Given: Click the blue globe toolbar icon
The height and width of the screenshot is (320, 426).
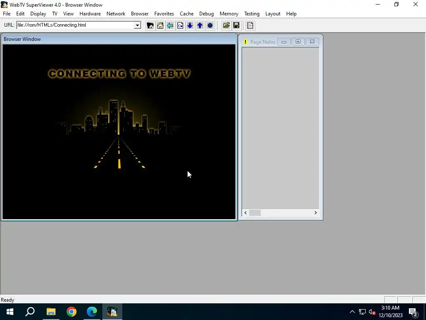Looking at the screenshot, I should click(210, 25).
